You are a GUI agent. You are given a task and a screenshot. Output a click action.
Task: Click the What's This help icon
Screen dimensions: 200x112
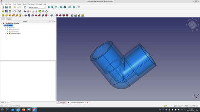click(x=19, y=11)
